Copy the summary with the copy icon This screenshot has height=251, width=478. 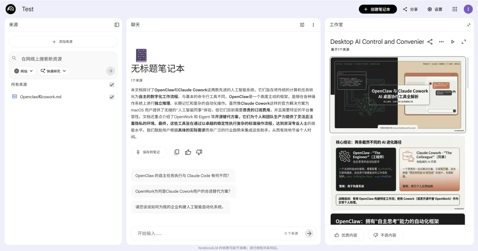tap(177, 152)
